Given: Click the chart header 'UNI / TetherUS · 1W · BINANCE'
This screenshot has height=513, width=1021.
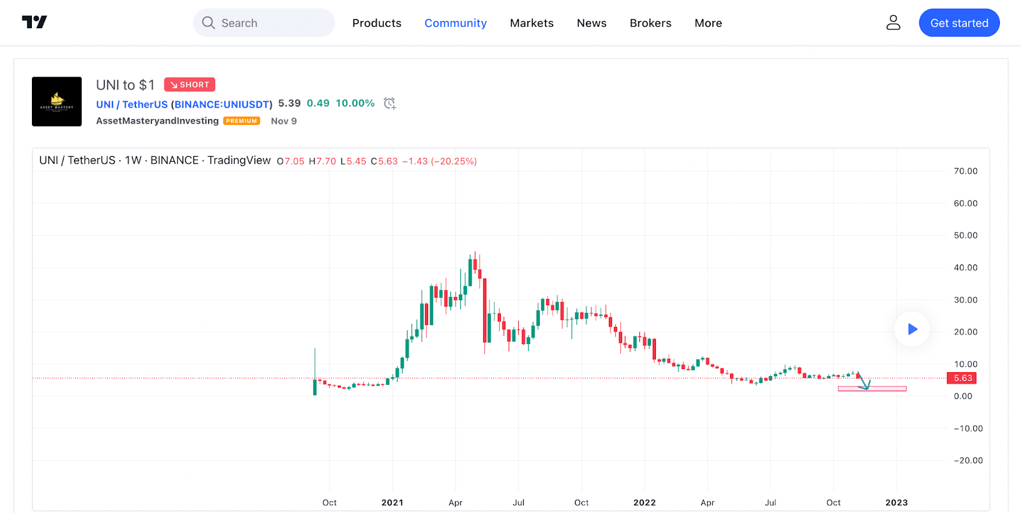Looking at the screenshot, I should coord(155,161).
